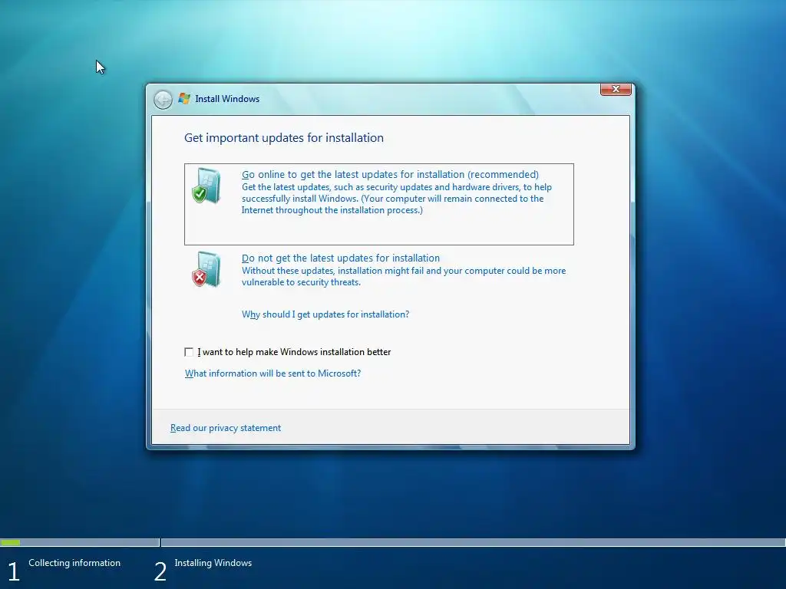786x589 pixels.
Task: Click the green checkmark shield update icon
Action: 206,186
